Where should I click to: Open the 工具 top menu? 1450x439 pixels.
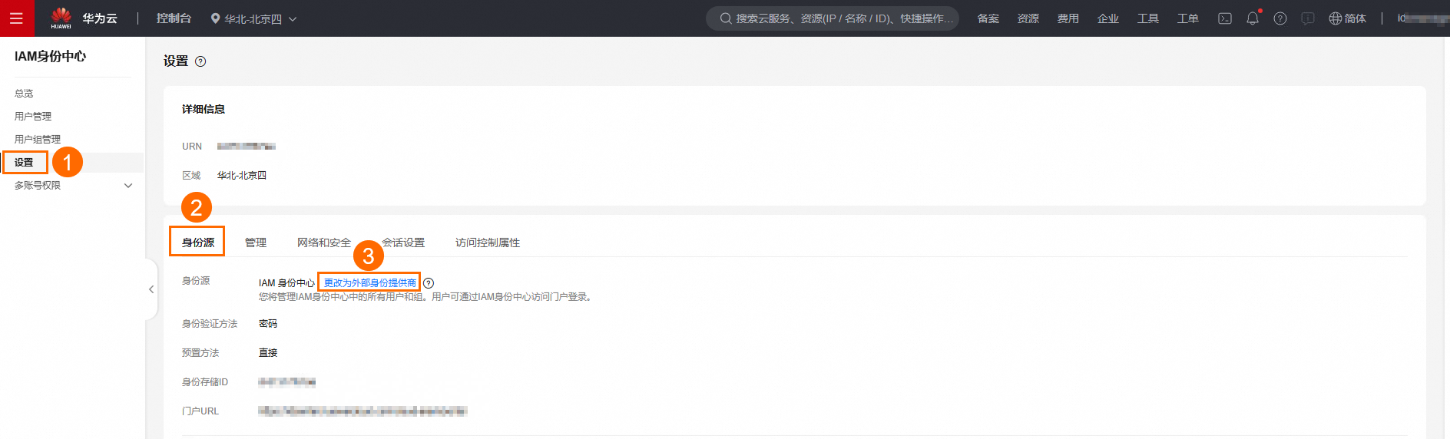pos(1148,18)
